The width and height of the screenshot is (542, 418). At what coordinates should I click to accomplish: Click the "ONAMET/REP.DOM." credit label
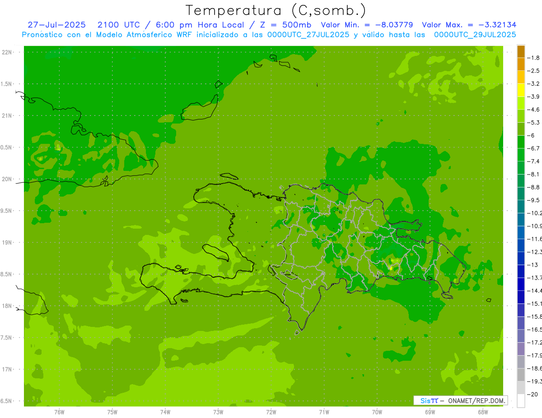(476, 400)
